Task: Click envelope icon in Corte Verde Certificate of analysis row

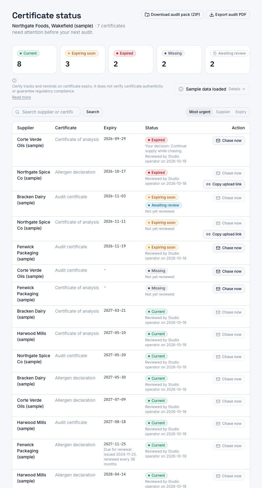Action: pos(218,141)
